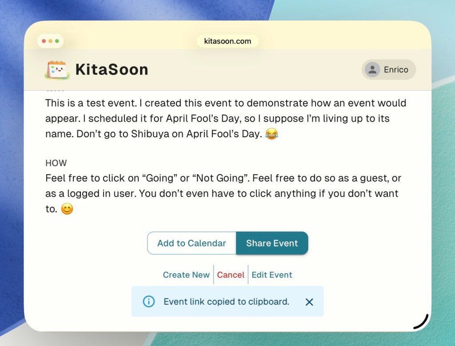Screen dimensions: 455x346
Task: Click the laughing tears emoji
Action: pos(271,134)
